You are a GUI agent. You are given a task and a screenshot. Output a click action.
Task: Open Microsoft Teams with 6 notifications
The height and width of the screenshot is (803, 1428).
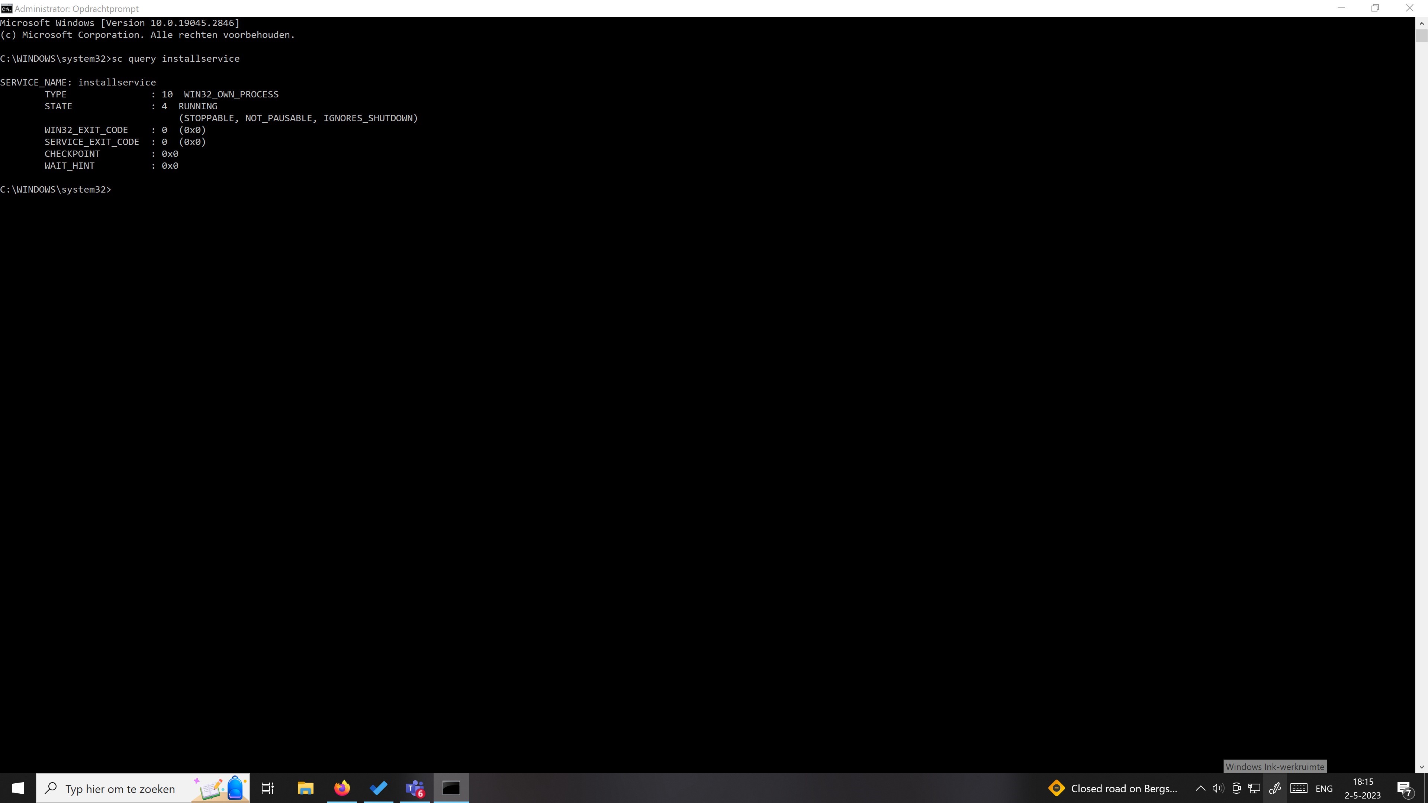[415, 788]
